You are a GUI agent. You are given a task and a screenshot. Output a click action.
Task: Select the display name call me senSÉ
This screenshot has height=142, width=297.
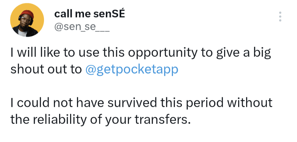pos(90,14)
